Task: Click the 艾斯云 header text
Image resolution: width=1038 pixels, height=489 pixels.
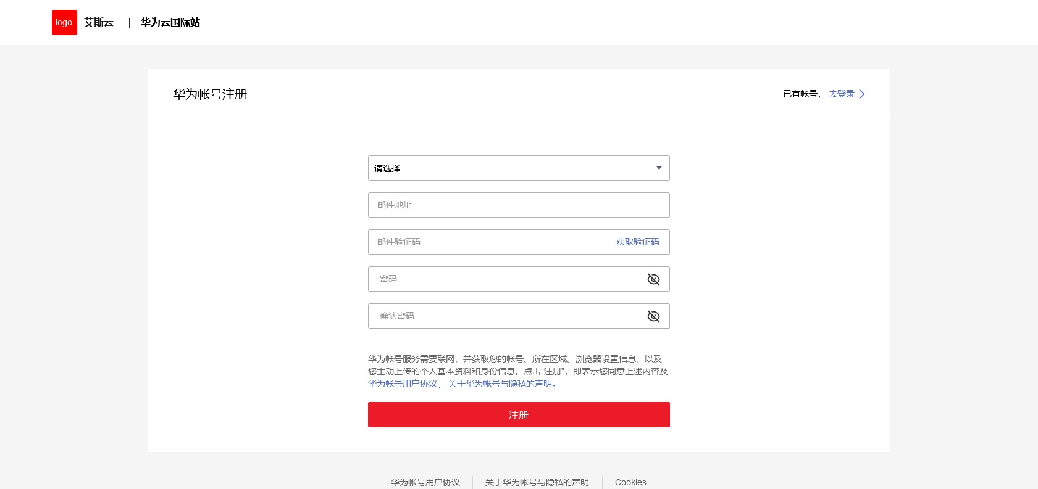Action: coord(99,22)
